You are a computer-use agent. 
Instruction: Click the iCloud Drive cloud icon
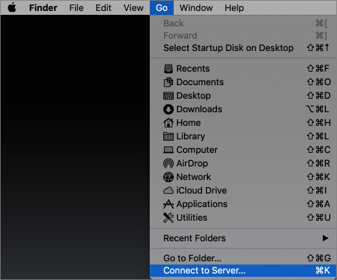coord(168,190)
